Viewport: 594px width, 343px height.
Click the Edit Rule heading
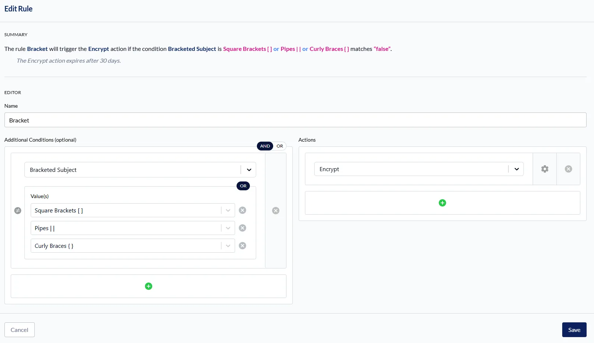[18, 9]
